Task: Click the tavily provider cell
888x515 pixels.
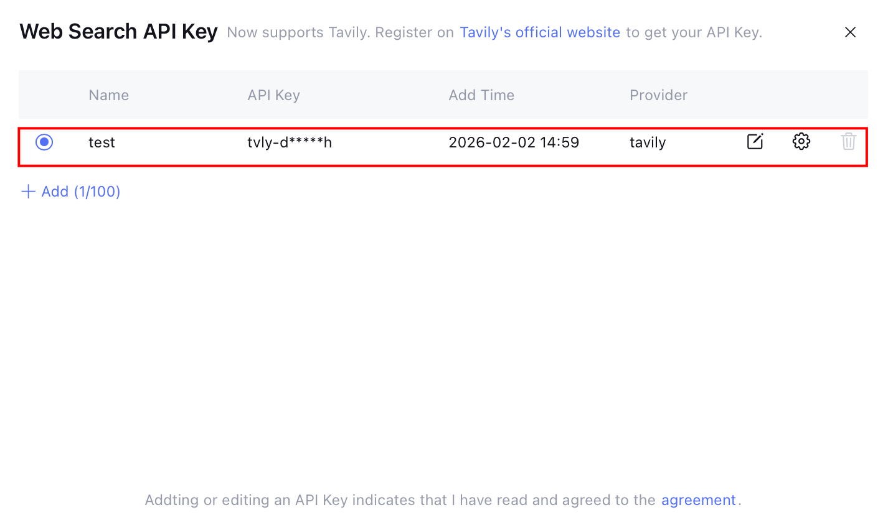Action: (x=648, y=142)
